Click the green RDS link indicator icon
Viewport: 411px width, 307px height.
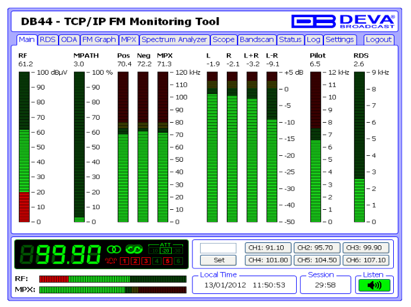pyautogui.click(x=133, y=250)
